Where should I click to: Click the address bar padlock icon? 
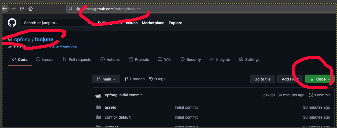click(78, 9)
